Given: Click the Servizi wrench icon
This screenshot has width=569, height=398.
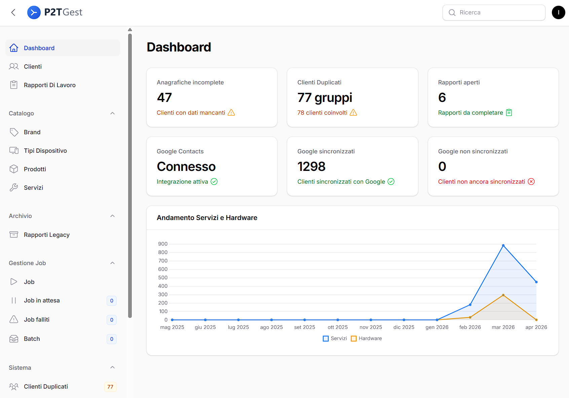Looking at the screenshot, I should 14,188.
